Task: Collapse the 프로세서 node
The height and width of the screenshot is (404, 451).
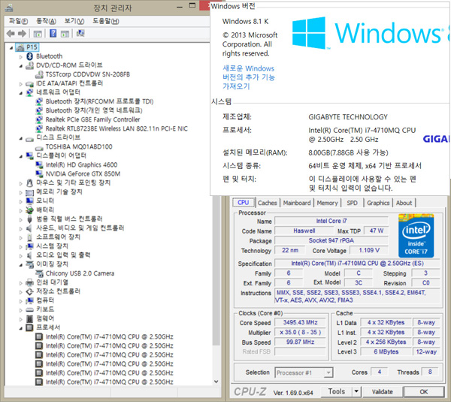Action: point(21,328)
